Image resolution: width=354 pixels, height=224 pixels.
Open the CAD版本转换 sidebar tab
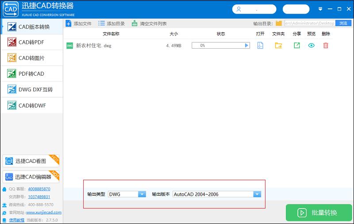click(x=32, y=27)
